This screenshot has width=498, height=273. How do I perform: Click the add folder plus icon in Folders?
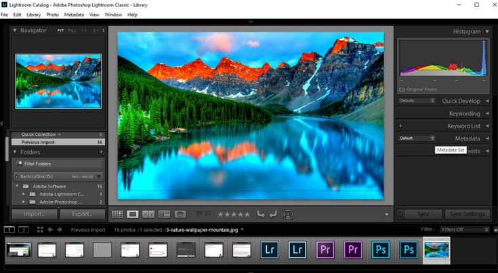click(101, 152)
